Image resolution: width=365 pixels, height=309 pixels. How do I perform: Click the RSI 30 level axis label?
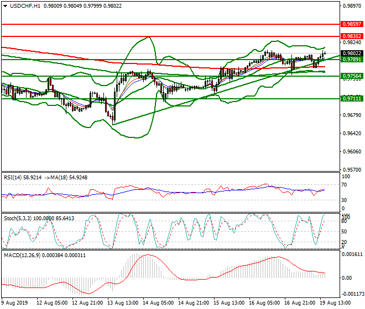344,200
